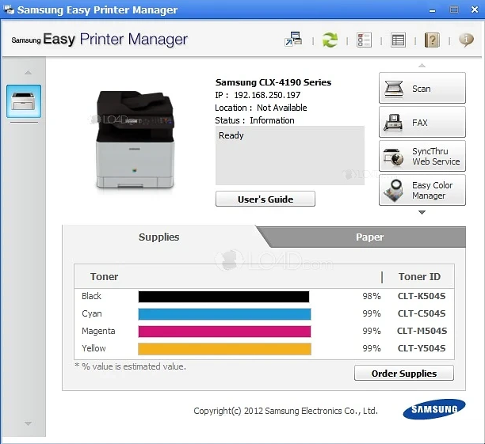
Task: Refresh the printer list with green arrows
Action: tap(330, 40)
